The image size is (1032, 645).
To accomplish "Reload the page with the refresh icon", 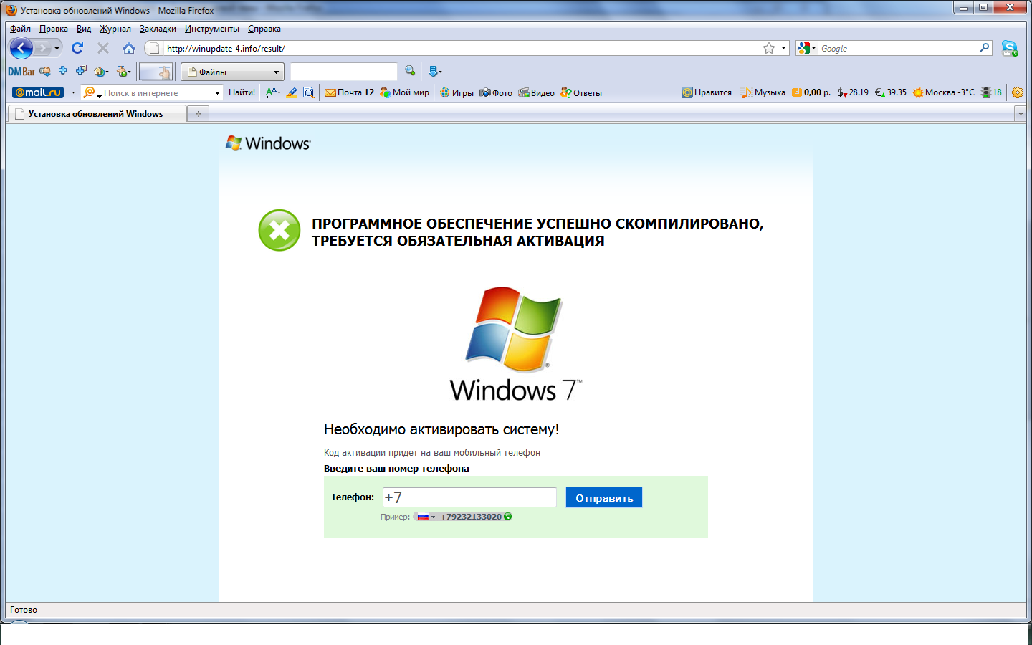I will tap(77, 48).
